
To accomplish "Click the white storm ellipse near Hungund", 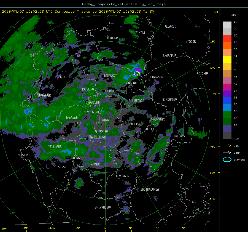I will [137, 73].
